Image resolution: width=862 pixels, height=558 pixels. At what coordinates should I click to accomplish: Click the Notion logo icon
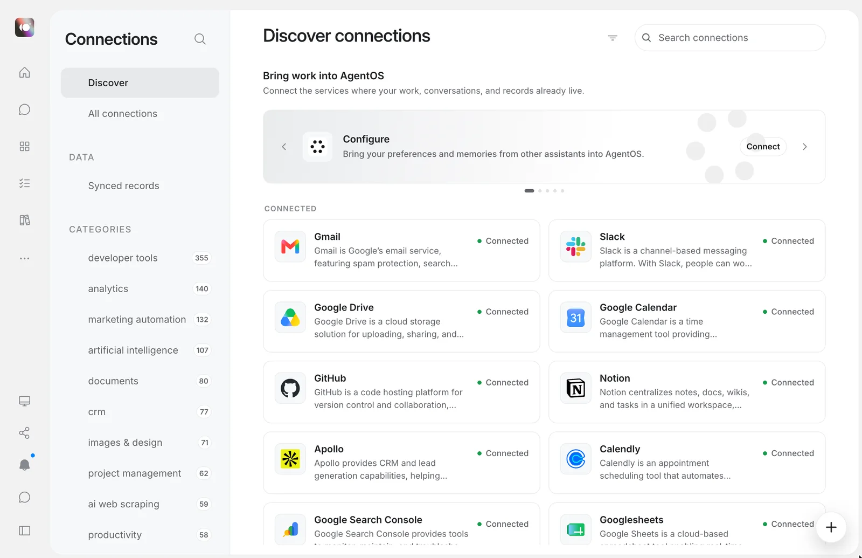pyautogui.click(x=576, y=388)
